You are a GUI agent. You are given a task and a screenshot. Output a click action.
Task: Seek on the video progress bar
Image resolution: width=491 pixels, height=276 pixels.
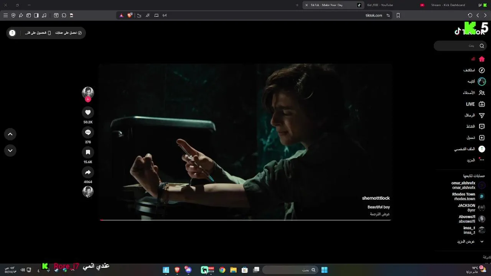[245, 220]
